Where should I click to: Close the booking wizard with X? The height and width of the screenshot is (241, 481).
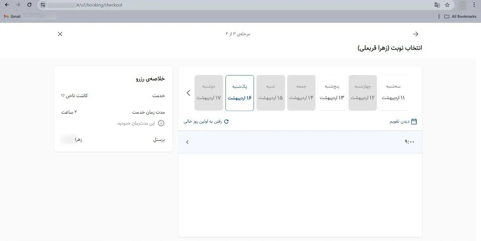[60, 34]
